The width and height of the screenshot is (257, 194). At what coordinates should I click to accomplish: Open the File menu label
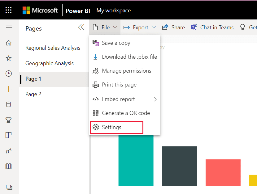click(106, 27)
